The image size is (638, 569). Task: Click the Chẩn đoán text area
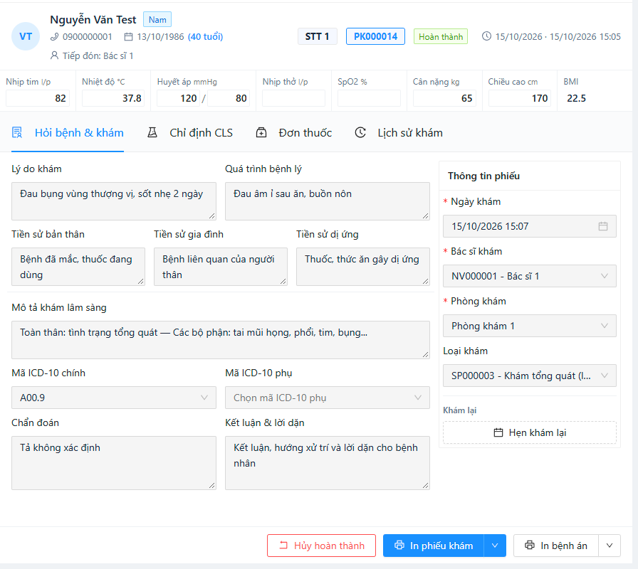coord(114,463)
